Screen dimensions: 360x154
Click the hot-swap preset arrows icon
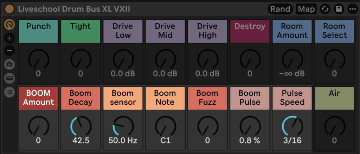click(x=325, y=9)
